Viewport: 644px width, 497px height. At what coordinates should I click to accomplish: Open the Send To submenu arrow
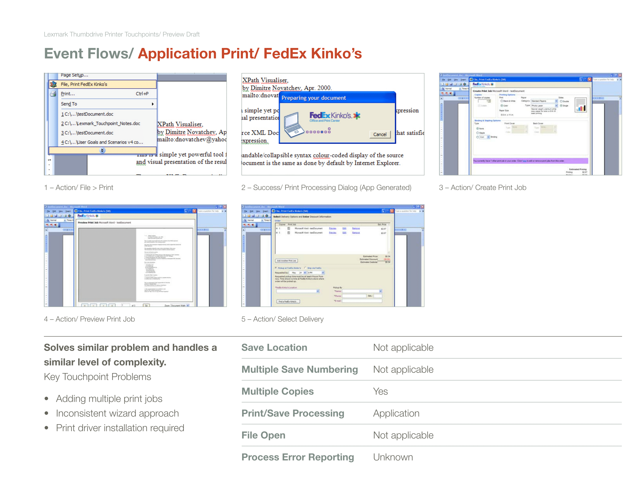coord(153,104)
